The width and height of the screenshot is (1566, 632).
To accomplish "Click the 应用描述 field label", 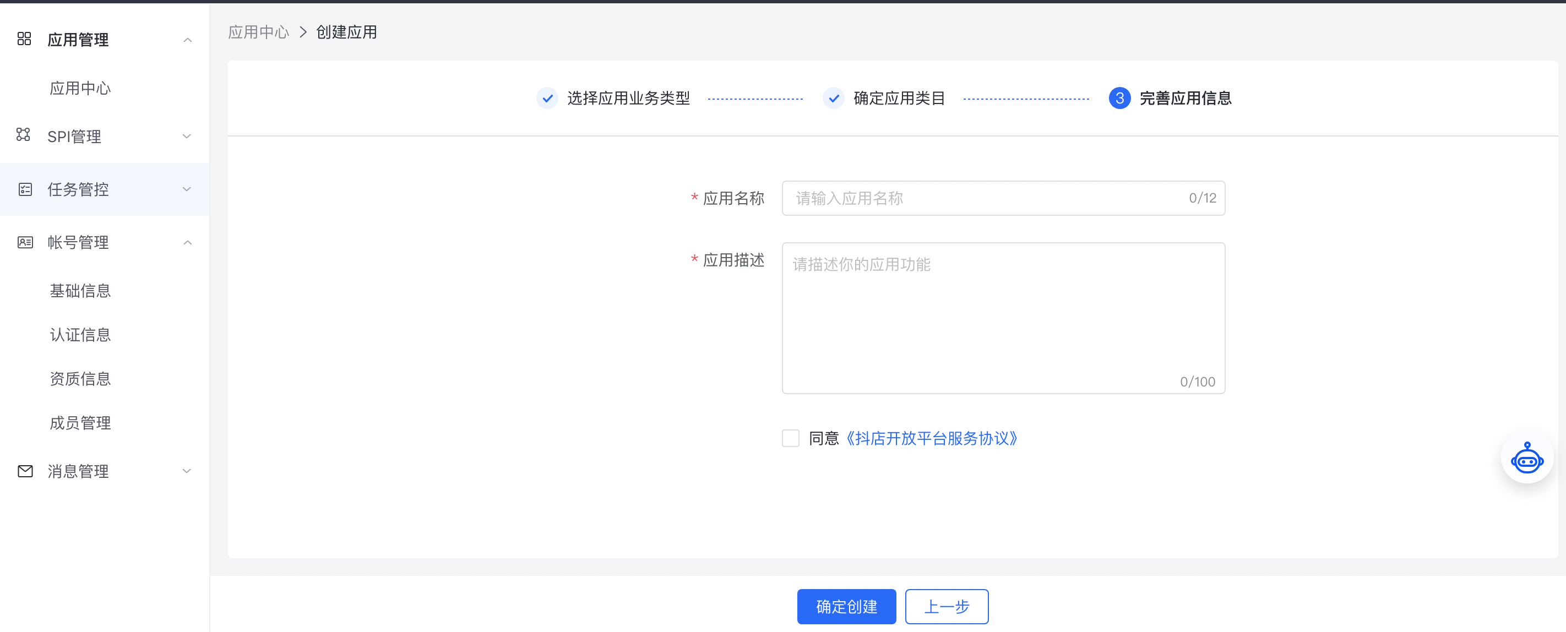I will click(733, 260).
